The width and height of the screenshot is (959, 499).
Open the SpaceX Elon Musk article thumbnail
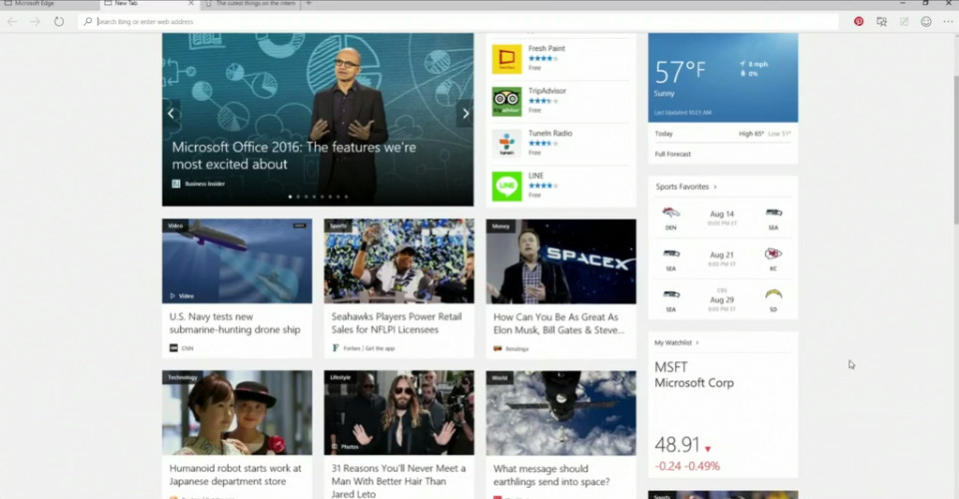560,261
